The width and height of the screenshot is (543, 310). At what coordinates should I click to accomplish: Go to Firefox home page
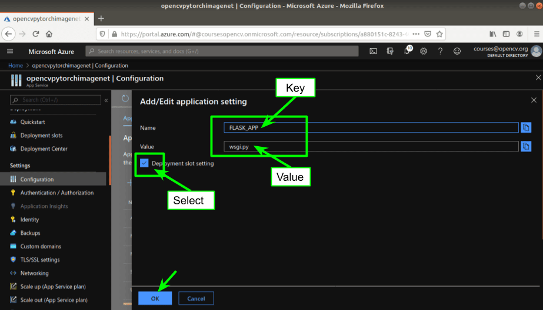pos(49,34)
